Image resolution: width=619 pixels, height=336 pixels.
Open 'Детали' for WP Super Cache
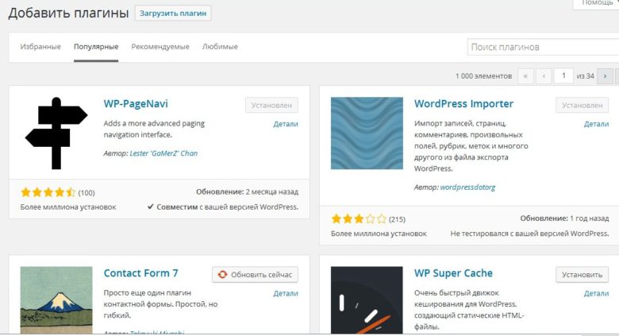(596, 293)
